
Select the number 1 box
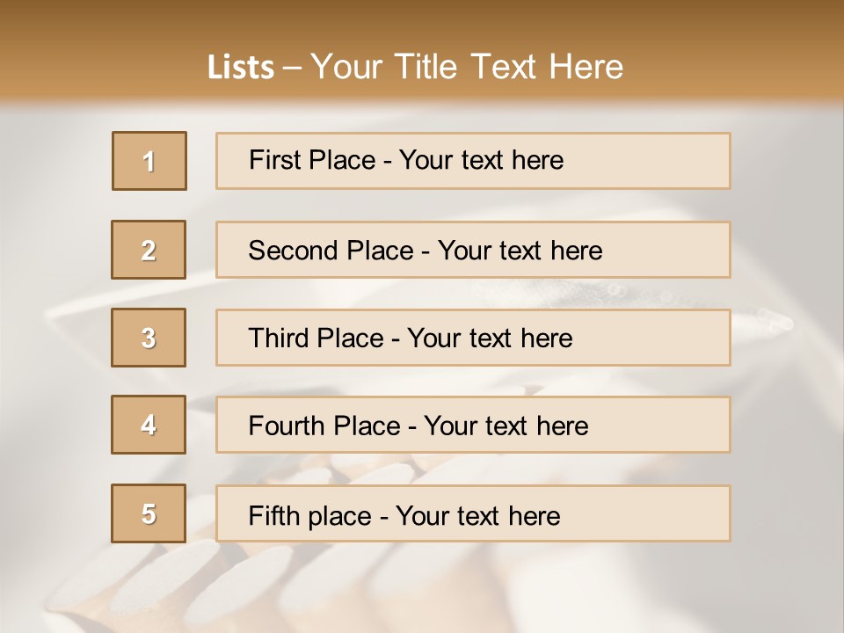pyautogui.click(x=149, y=161)
